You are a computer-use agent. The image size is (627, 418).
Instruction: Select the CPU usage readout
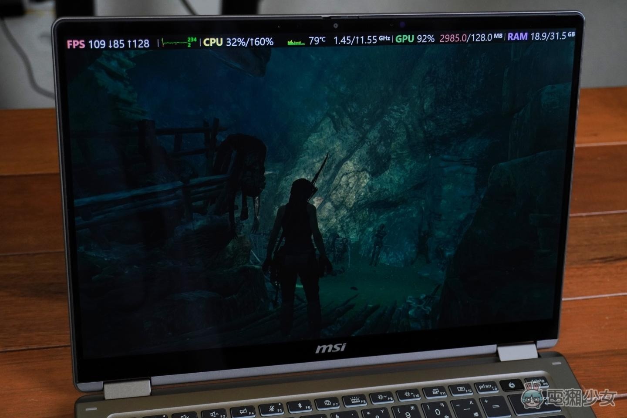click(x=238, y=42)
